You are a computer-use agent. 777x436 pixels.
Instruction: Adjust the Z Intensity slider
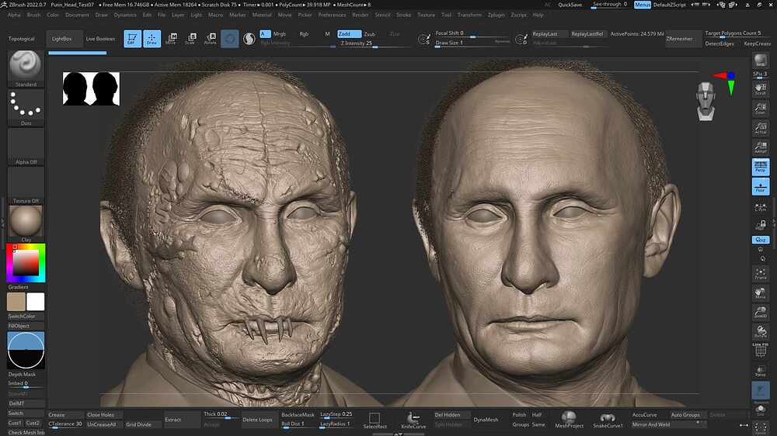[x=375, y=44]
